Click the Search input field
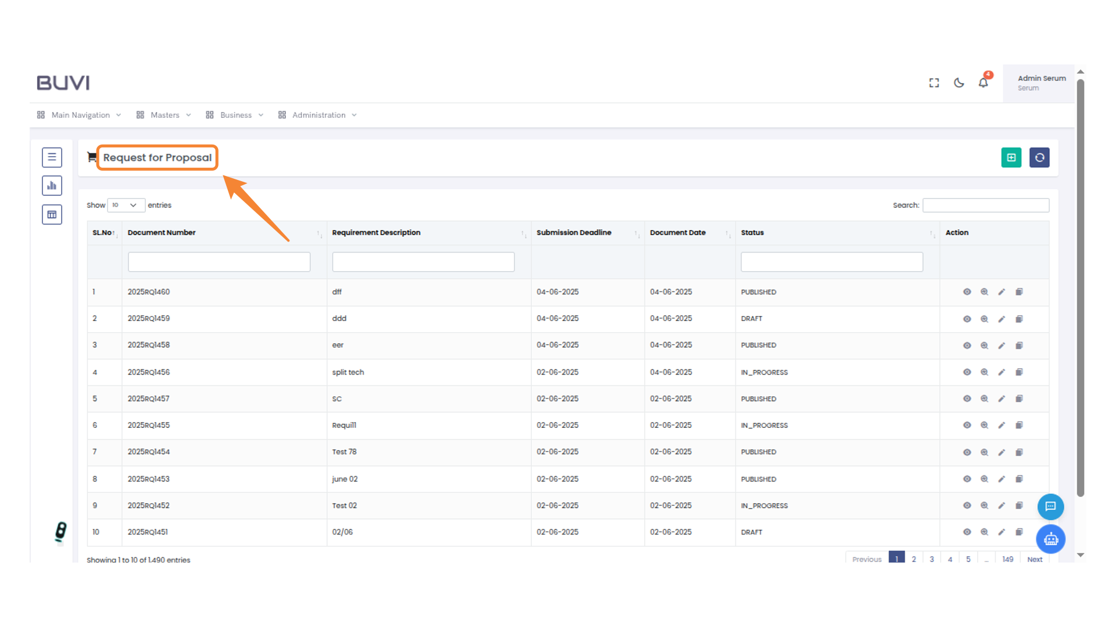 click(985, 205)
